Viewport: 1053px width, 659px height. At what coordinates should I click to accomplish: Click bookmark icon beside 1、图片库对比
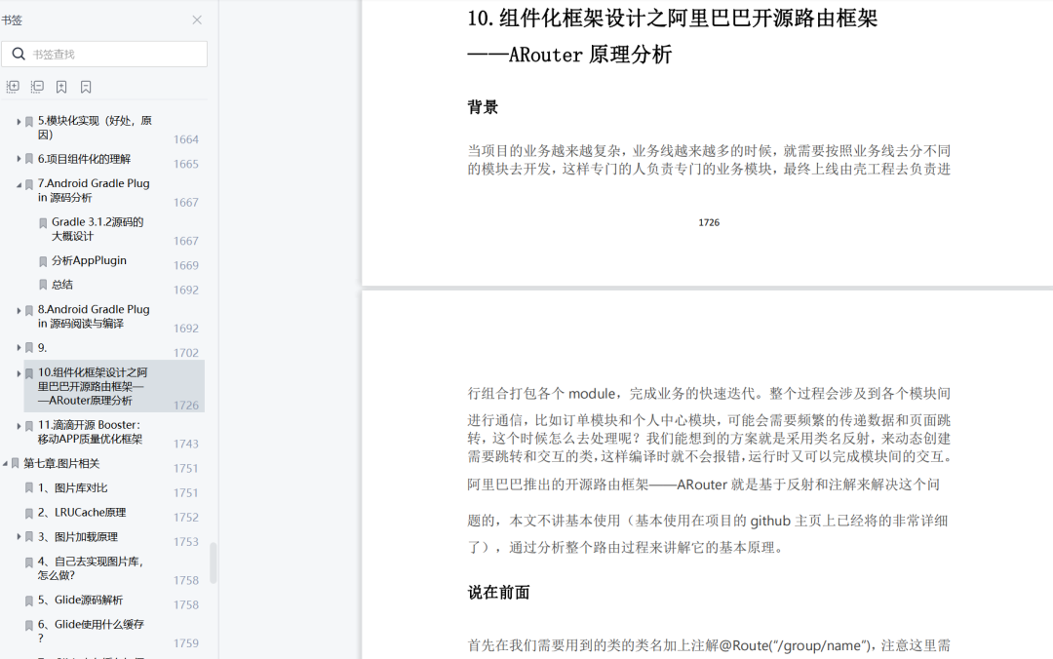[x=29, y=488]
